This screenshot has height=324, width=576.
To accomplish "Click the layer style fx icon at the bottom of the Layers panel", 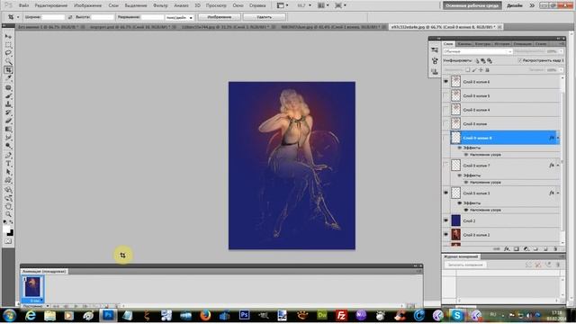I will tap(507, 249).
